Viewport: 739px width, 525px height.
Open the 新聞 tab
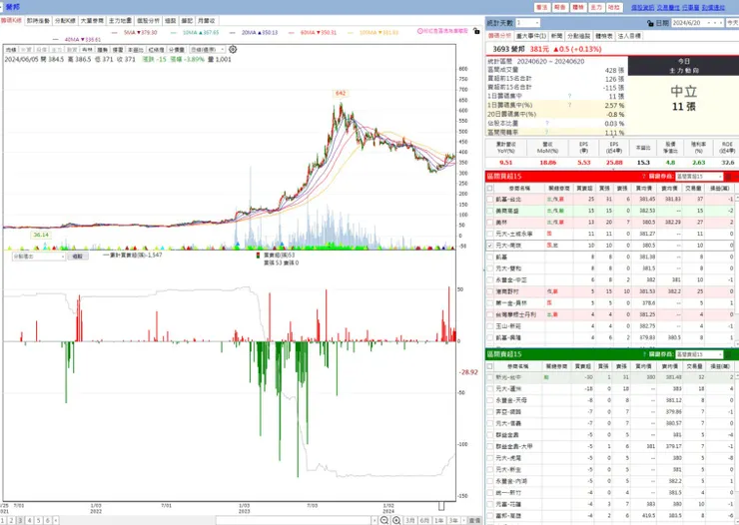pyautogui.click(x=556, y=36)
